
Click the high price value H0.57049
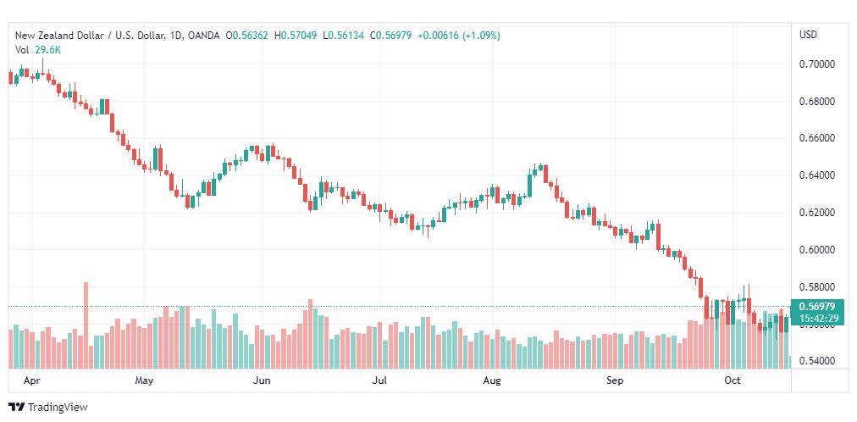pos(296,36)
